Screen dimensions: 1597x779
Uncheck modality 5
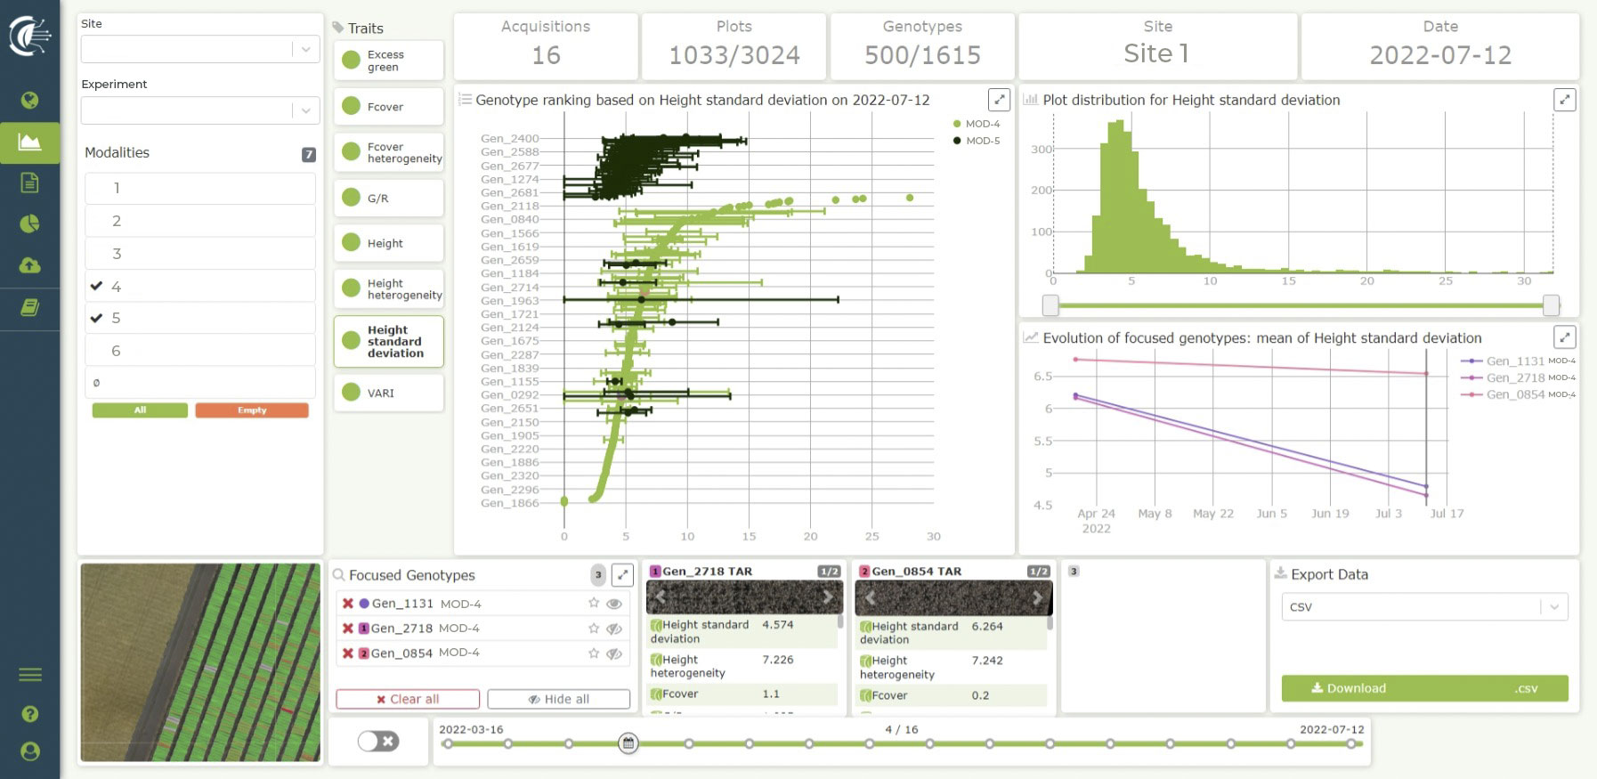pyautogui.click(x=200, y=318)
